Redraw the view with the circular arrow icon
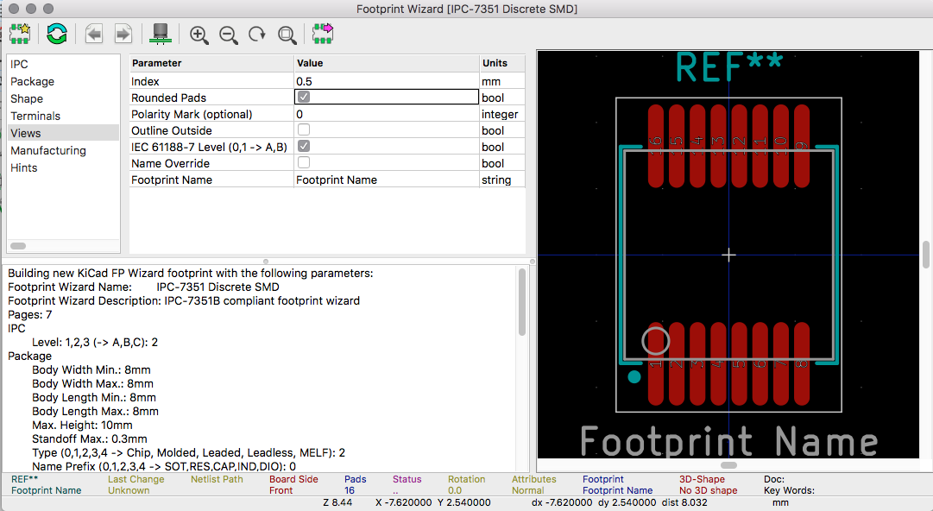The height and width of the screenshot is (511, 933). point(257,35)
